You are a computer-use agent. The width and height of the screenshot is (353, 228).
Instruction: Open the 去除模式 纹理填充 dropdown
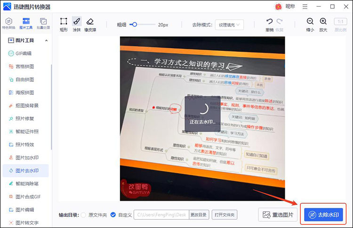tap(229, 24)
